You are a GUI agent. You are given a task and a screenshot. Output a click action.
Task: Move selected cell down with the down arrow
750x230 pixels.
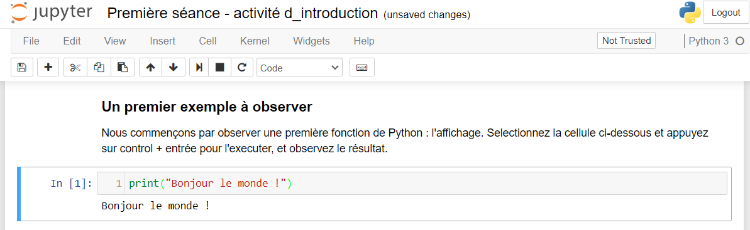(x=174, y=67)
